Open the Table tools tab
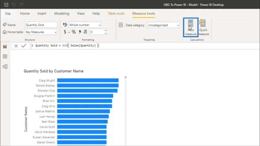The image size is (260, 146). 116,13
